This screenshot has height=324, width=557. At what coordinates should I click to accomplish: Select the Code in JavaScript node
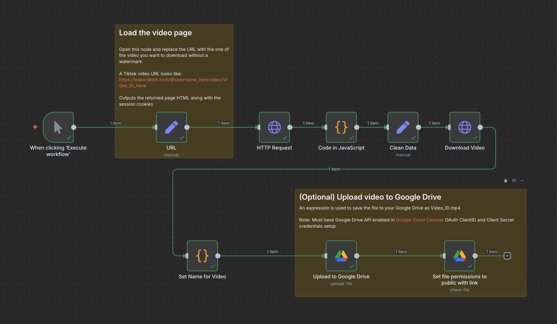tap(341, 127)
